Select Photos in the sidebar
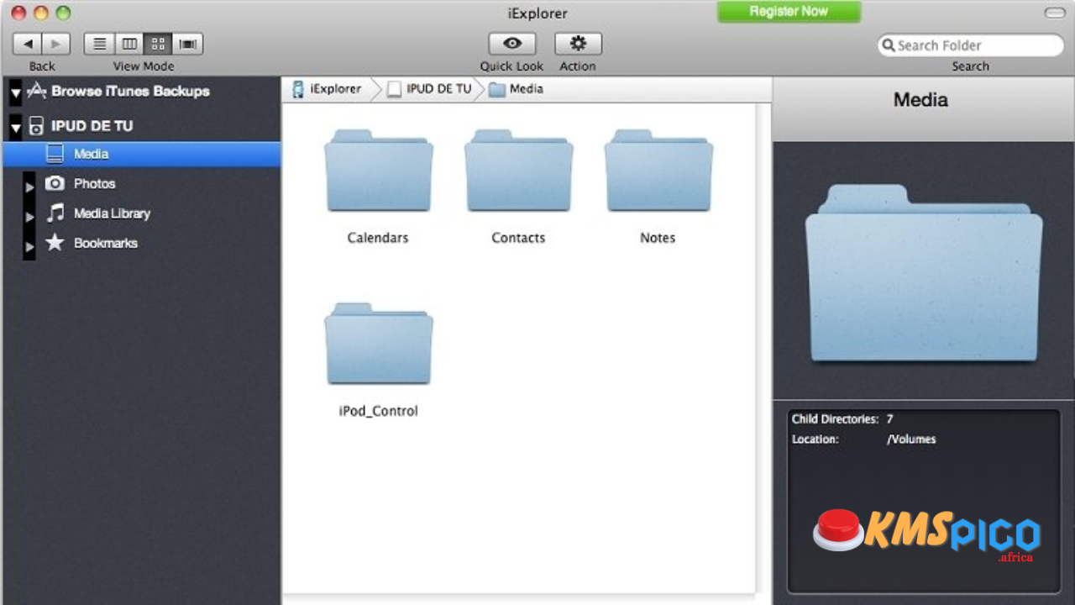 pos(95,183)
